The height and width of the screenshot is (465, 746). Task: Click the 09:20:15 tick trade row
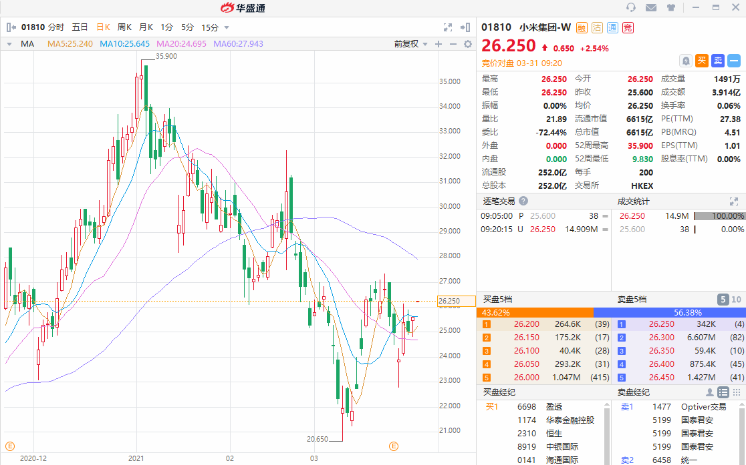click(x=543, y=229)
